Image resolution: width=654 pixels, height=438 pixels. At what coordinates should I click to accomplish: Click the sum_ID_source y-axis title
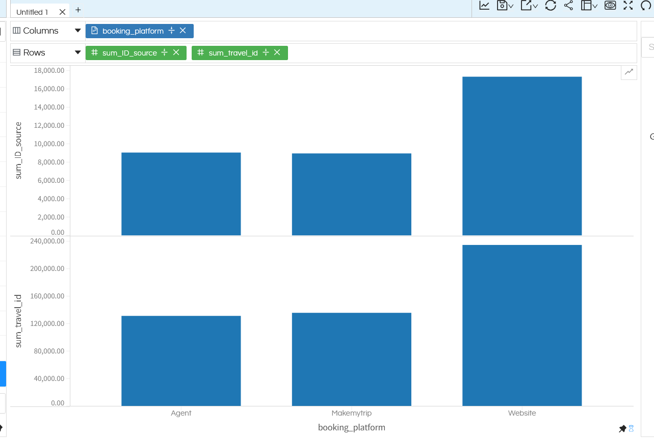click(x=19, y=150)
